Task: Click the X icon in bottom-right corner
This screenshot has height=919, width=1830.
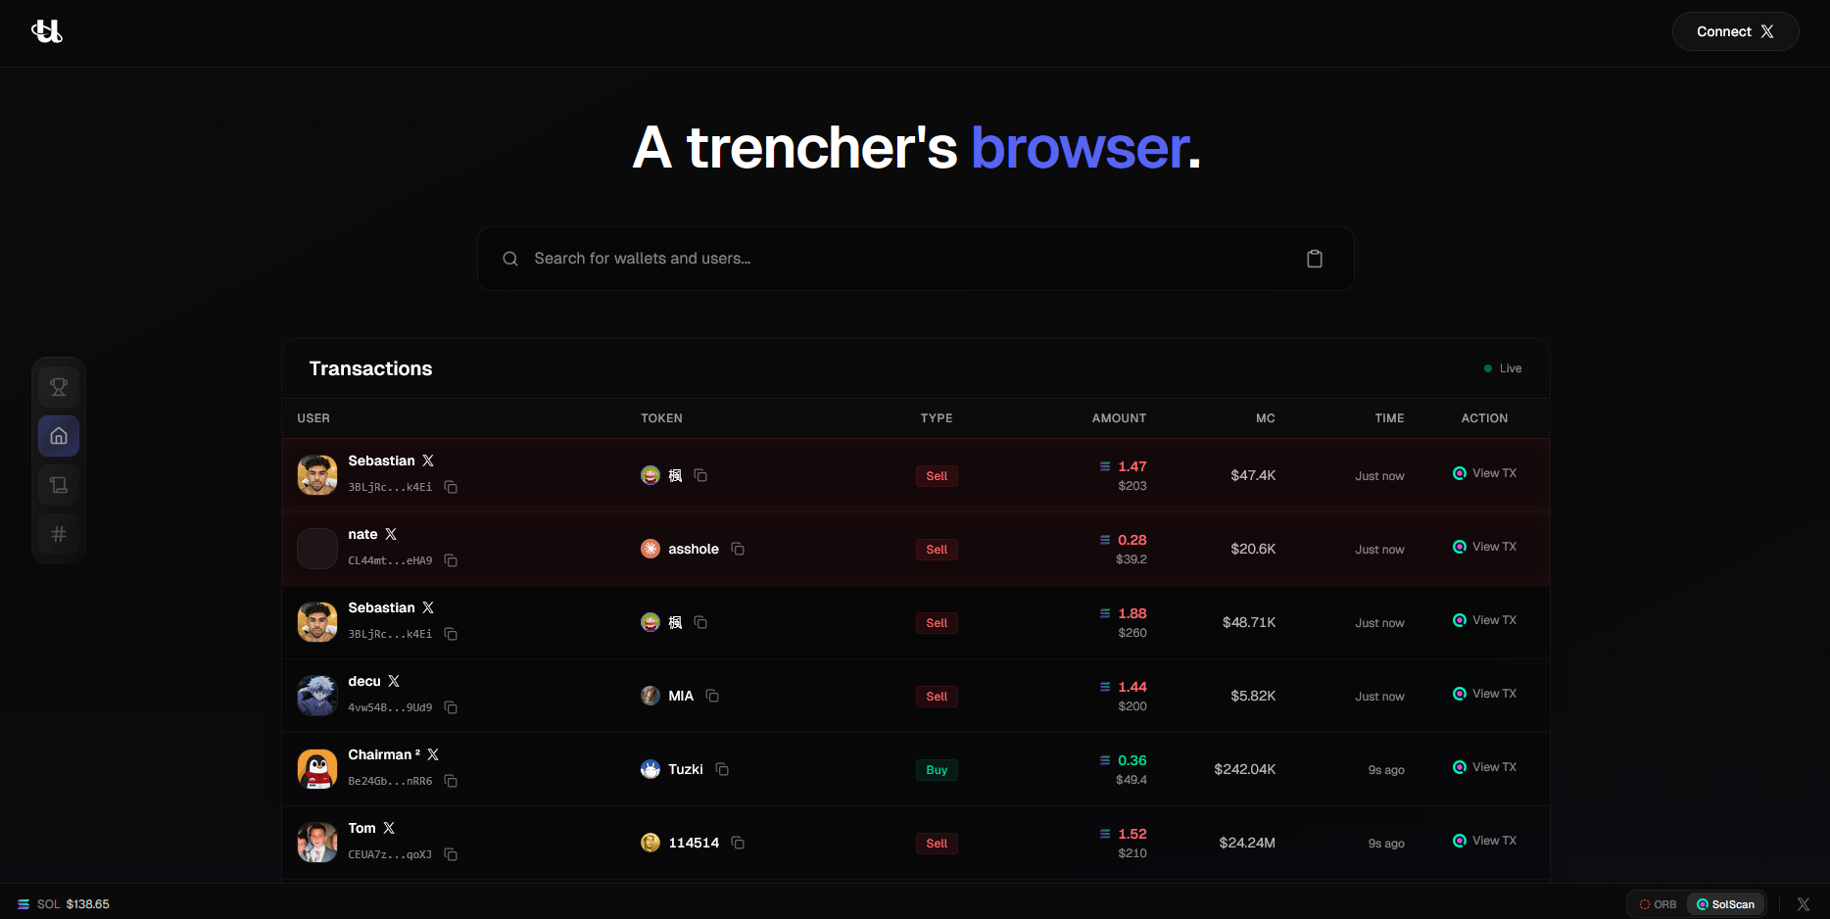Action: click(1803, 904)
